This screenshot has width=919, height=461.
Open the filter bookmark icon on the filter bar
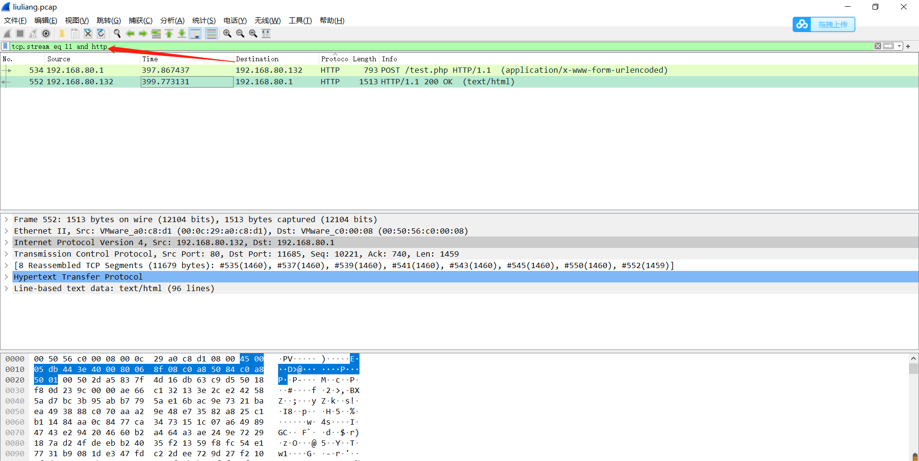coord(5,46)
